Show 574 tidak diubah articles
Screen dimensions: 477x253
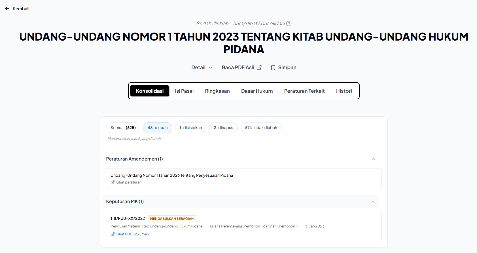[261, 128]
